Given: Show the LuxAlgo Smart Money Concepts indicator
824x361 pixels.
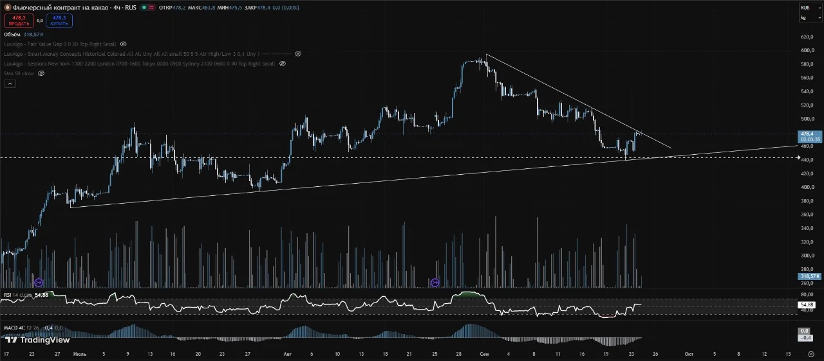Looking at the screenshot, I should coord(298,54).
